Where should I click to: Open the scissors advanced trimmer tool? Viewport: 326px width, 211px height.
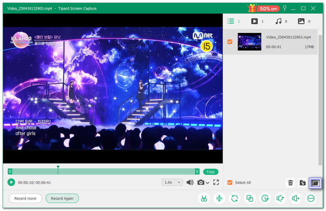204,198
